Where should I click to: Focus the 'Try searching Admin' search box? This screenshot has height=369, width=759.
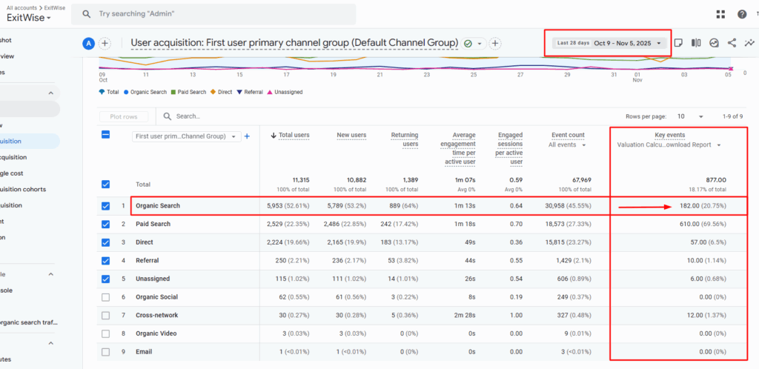213,14
